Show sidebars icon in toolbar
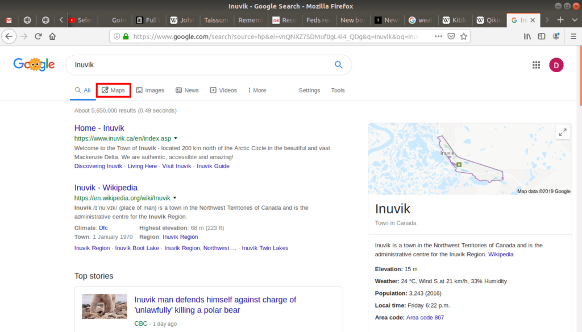Image resolution: width=582 pixels, height=332 pixels. [x=542, y=36]
